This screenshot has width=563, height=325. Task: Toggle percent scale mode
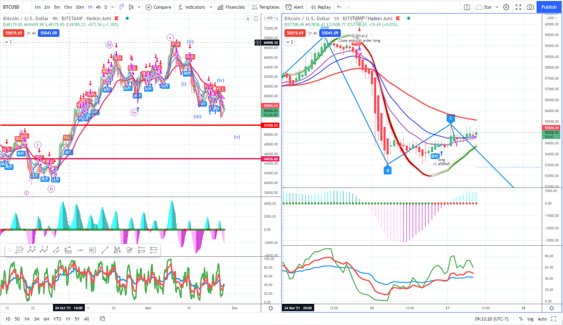pyautogui.click(x=521, y=319)
